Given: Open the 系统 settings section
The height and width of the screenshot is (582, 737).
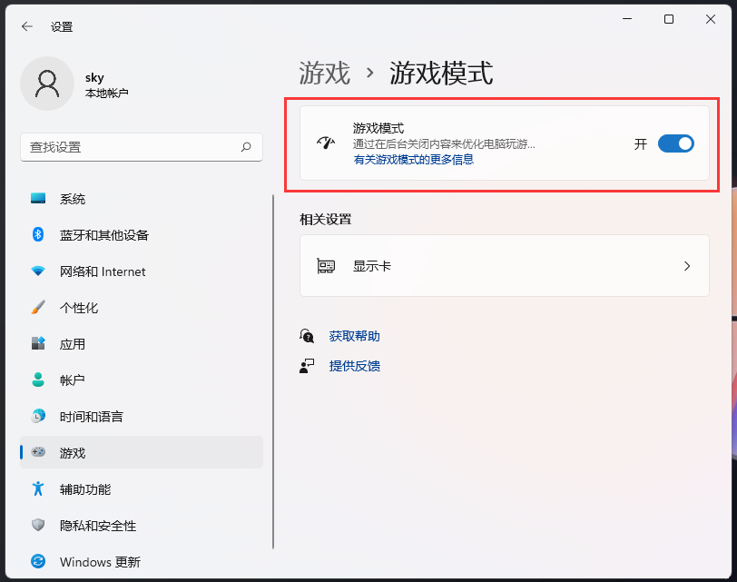Looking at the screenshot, I should click(x=73, y=199).
